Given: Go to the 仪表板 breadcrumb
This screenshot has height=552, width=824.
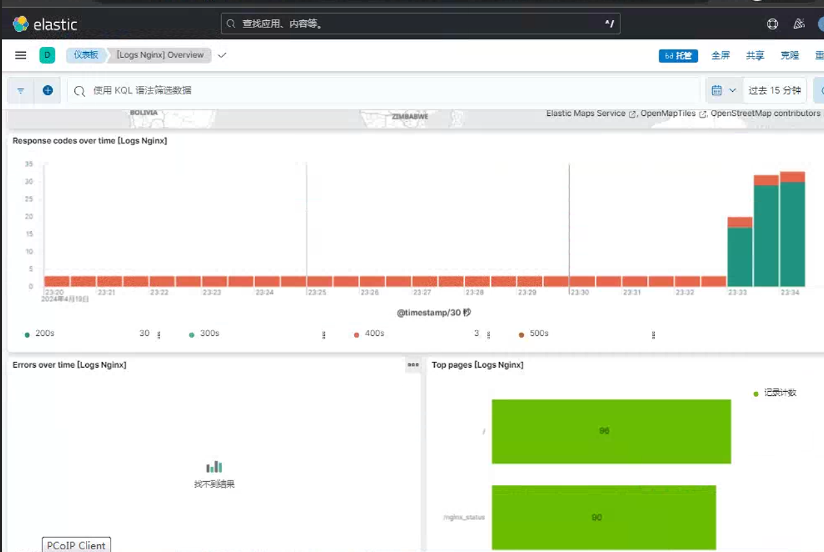Looking at the screenshot, I should click(86, 55).
